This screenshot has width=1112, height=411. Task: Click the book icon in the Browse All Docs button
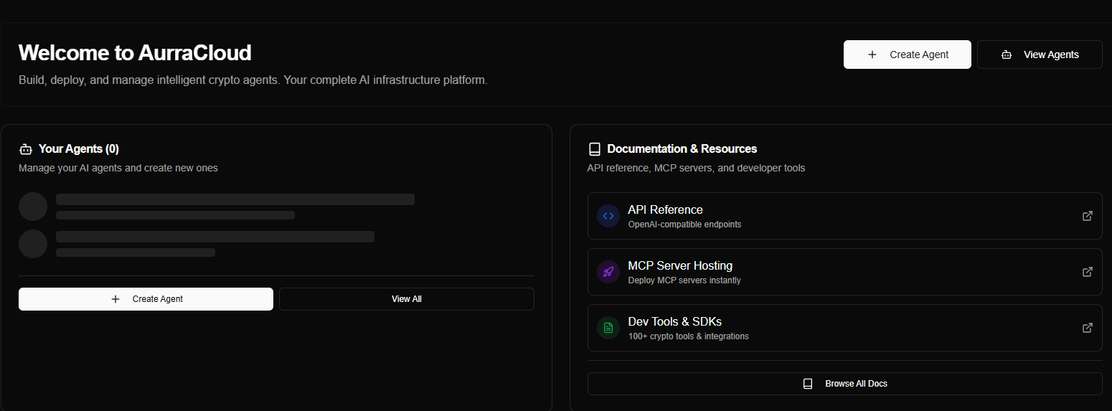808,384
